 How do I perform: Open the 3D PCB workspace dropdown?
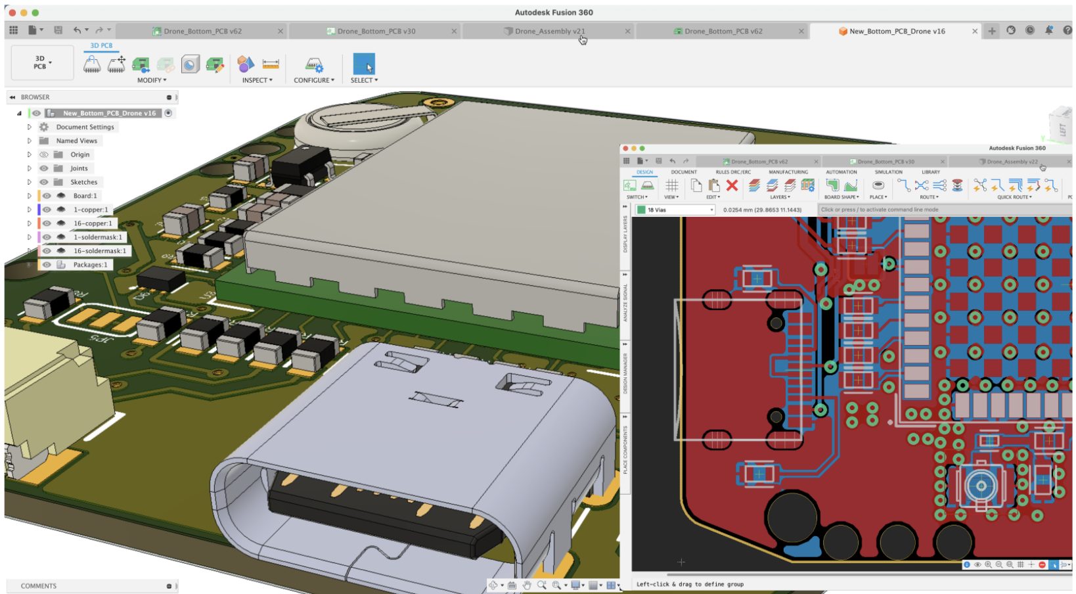pos(43,63)
